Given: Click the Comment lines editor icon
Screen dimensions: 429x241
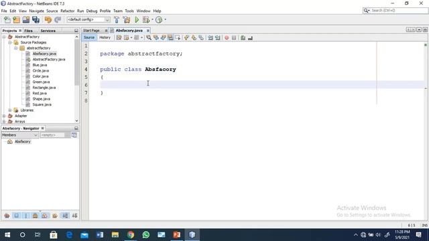Looking at the screenshot, I should coord(243,37).
